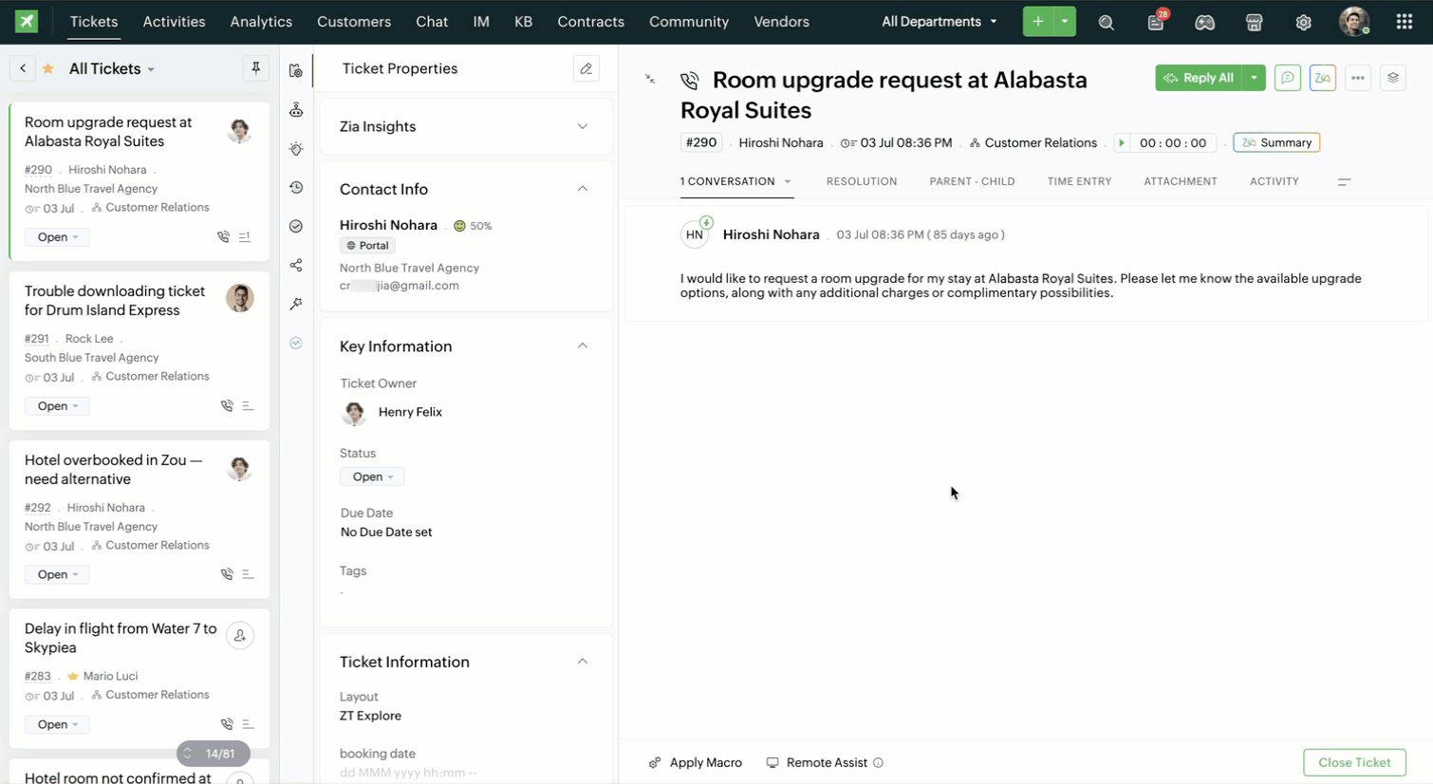This screenshot has width=1433, height=784.
Task: Toggle the star favorite for All Tickets
Action: click(47, 68)
